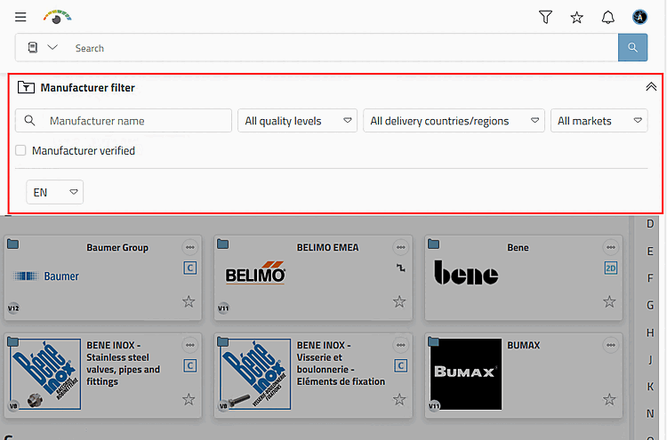Enable Manufacturer verified checkbox
667x440 pixels.
(x=20, y=150)
